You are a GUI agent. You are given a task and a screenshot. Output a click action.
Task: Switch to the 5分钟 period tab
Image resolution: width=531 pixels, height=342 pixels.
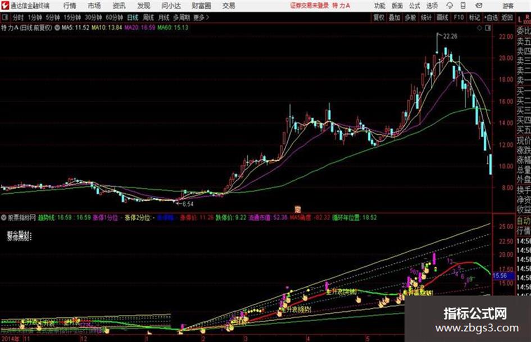pos(53,17)
